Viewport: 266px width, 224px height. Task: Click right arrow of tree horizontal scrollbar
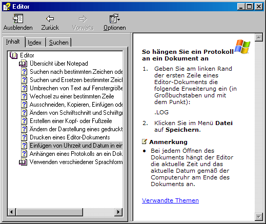click(118, 212)
